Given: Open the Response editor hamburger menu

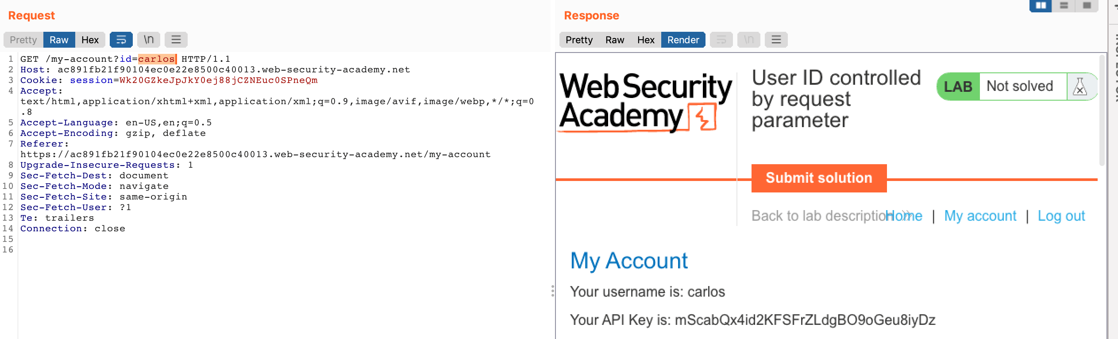Looking at the screenshot, I should pos(776,40).
